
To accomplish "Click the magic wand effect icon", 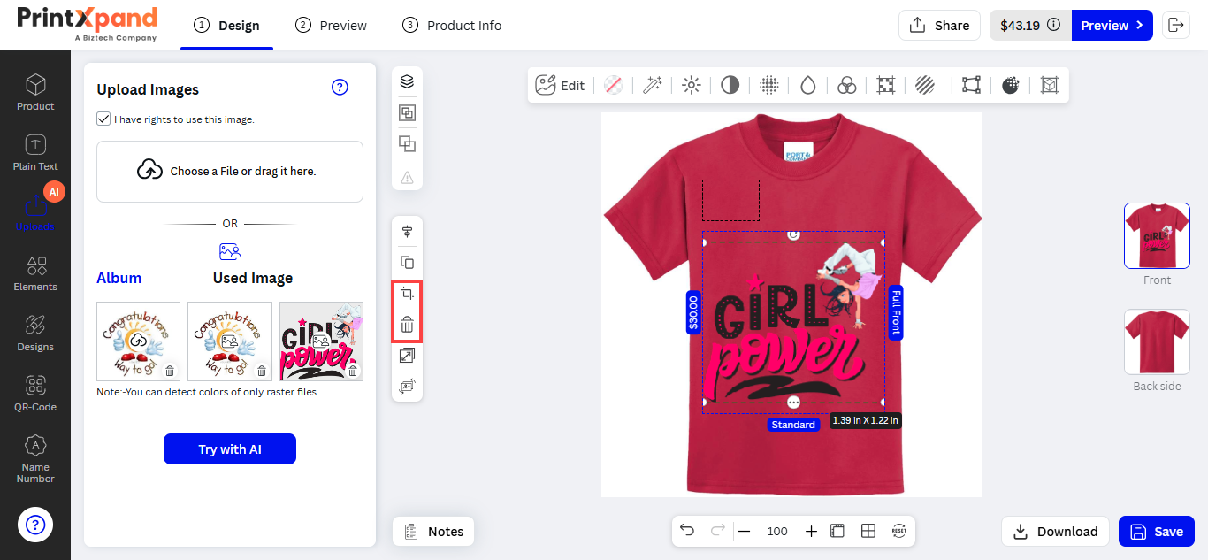I will (653, 85).
